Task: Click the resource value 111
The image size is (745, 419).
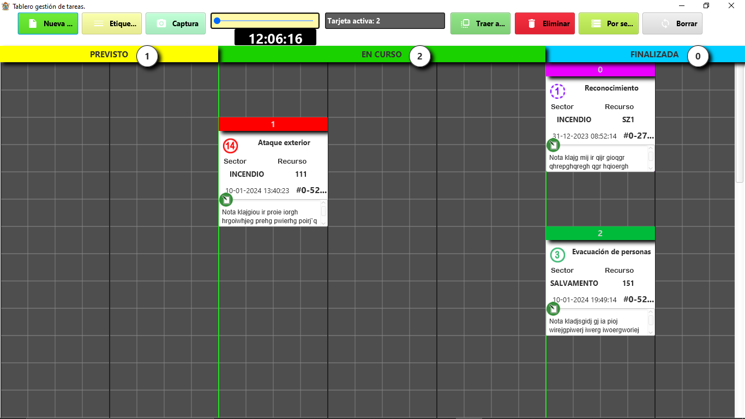Action: coord(301,175)
